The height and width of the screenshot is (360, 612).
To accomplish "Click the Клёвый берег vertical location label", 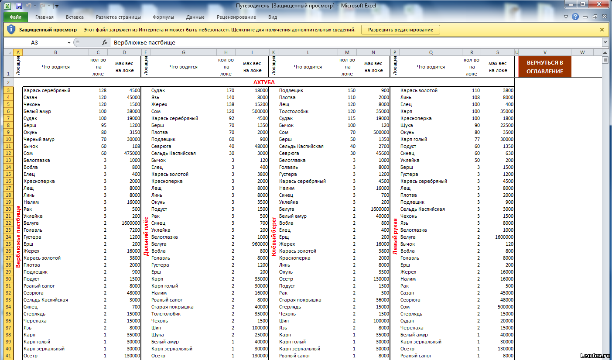I will 274,236.
